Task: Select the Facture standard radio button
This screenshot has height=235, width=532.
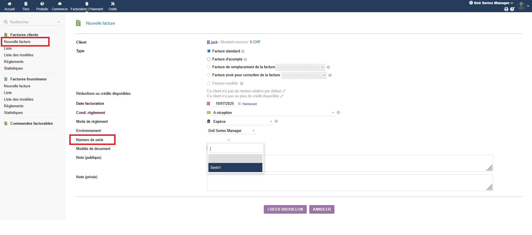Action: click(209, 51)
